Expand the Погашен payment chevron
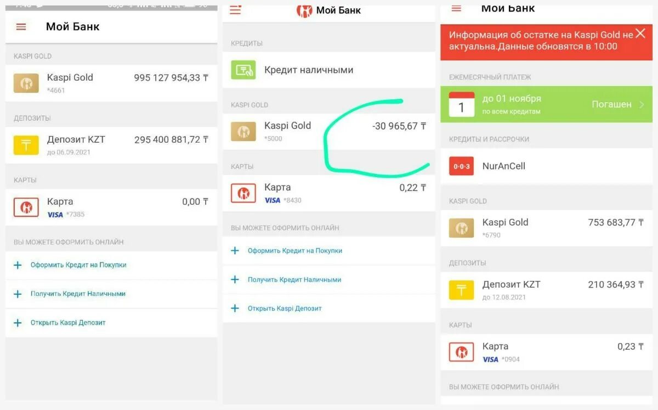The height and width of the screenshot is (410, 658). tap(642, 104)
